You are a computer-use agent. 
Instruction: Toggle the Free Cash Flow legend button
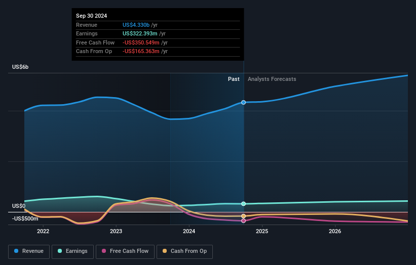point(125,251)
